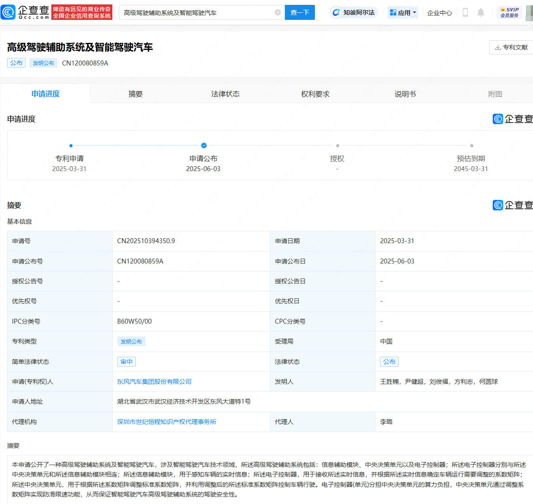Open the notifications bell icon

tap(481, 12)
